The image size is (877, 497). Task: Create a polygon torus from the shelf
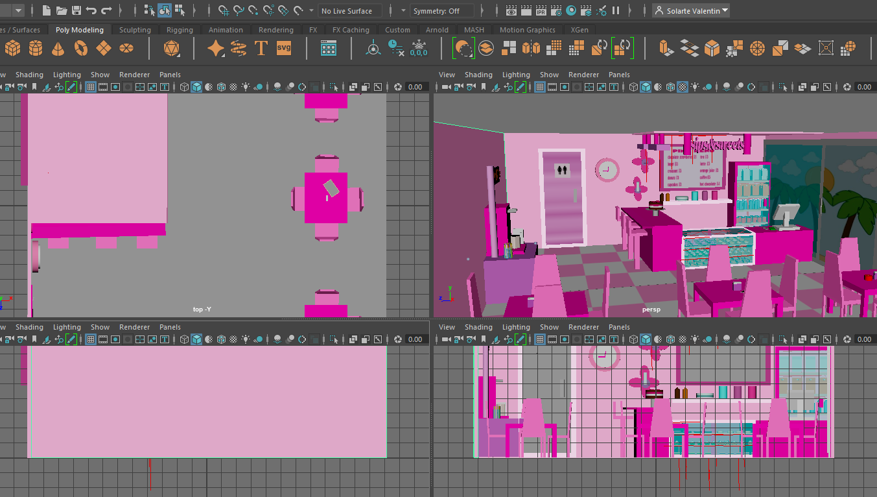(80, 48)
